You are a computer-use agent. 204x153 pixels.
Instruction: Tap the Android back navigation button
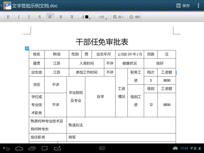[6, 148]
